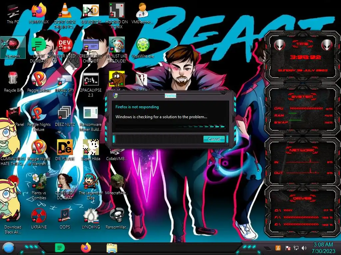The height and width of the screenshot is (255, 341).
Task: Open the Dev-C++ NEVER USED shortcut
Action: click(65, 48)
